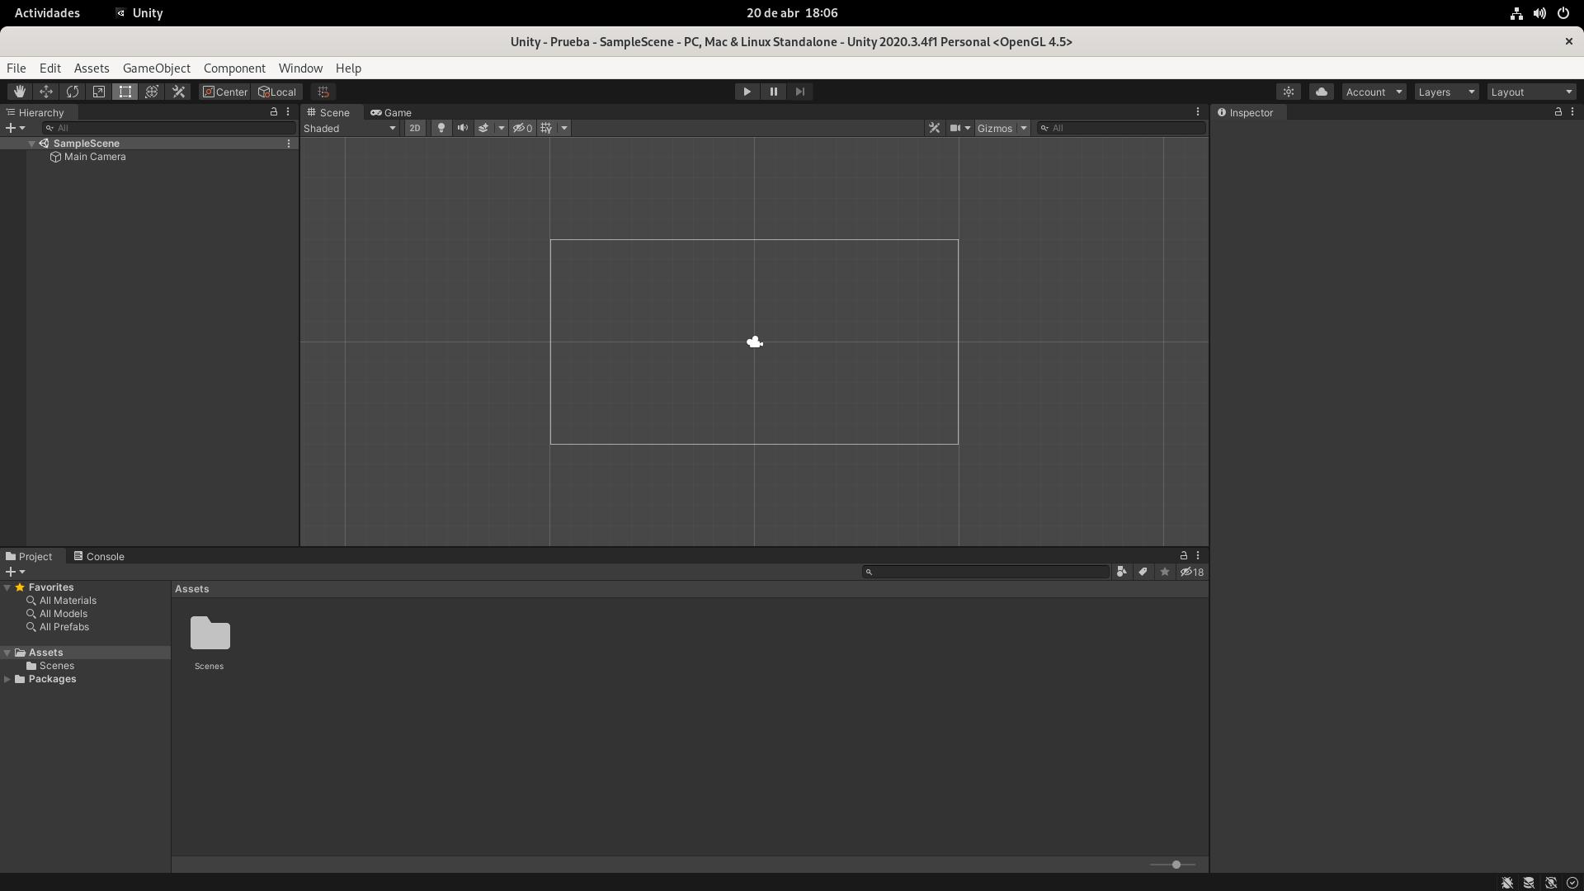1584x891 pixels.
Task: Open the Edit menu
Action: 50,68
